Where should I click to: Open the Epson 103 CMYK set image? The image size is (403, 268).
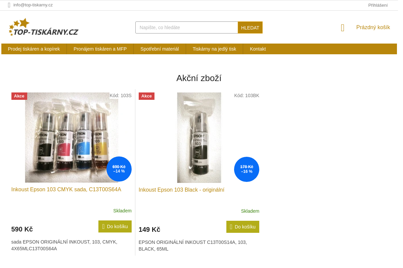point(72,137)
